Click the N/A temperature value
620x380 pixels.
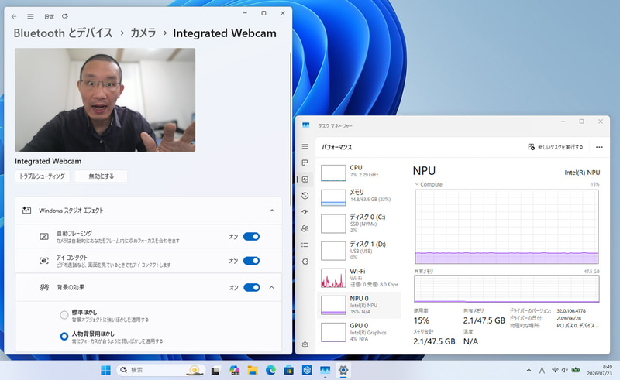tap(470, 341)
